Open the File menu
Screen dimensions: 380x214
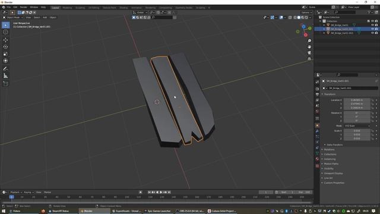pos(9,7)
